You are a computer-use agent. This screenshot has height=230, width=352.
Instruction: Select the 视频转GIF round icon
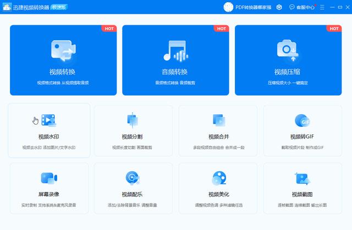tap(302, 120)
